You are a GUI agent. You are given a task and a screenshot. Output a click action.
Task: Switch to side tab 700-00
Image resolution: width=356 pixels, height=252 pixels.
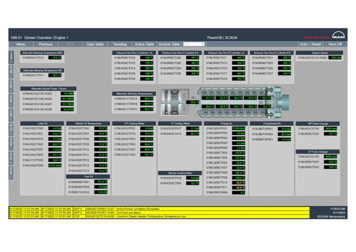[x=11, y=158]
